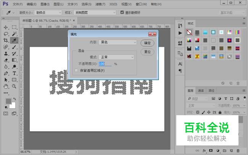Select the Brush tool
Screen dimensions: 248x155
[14, 47]
